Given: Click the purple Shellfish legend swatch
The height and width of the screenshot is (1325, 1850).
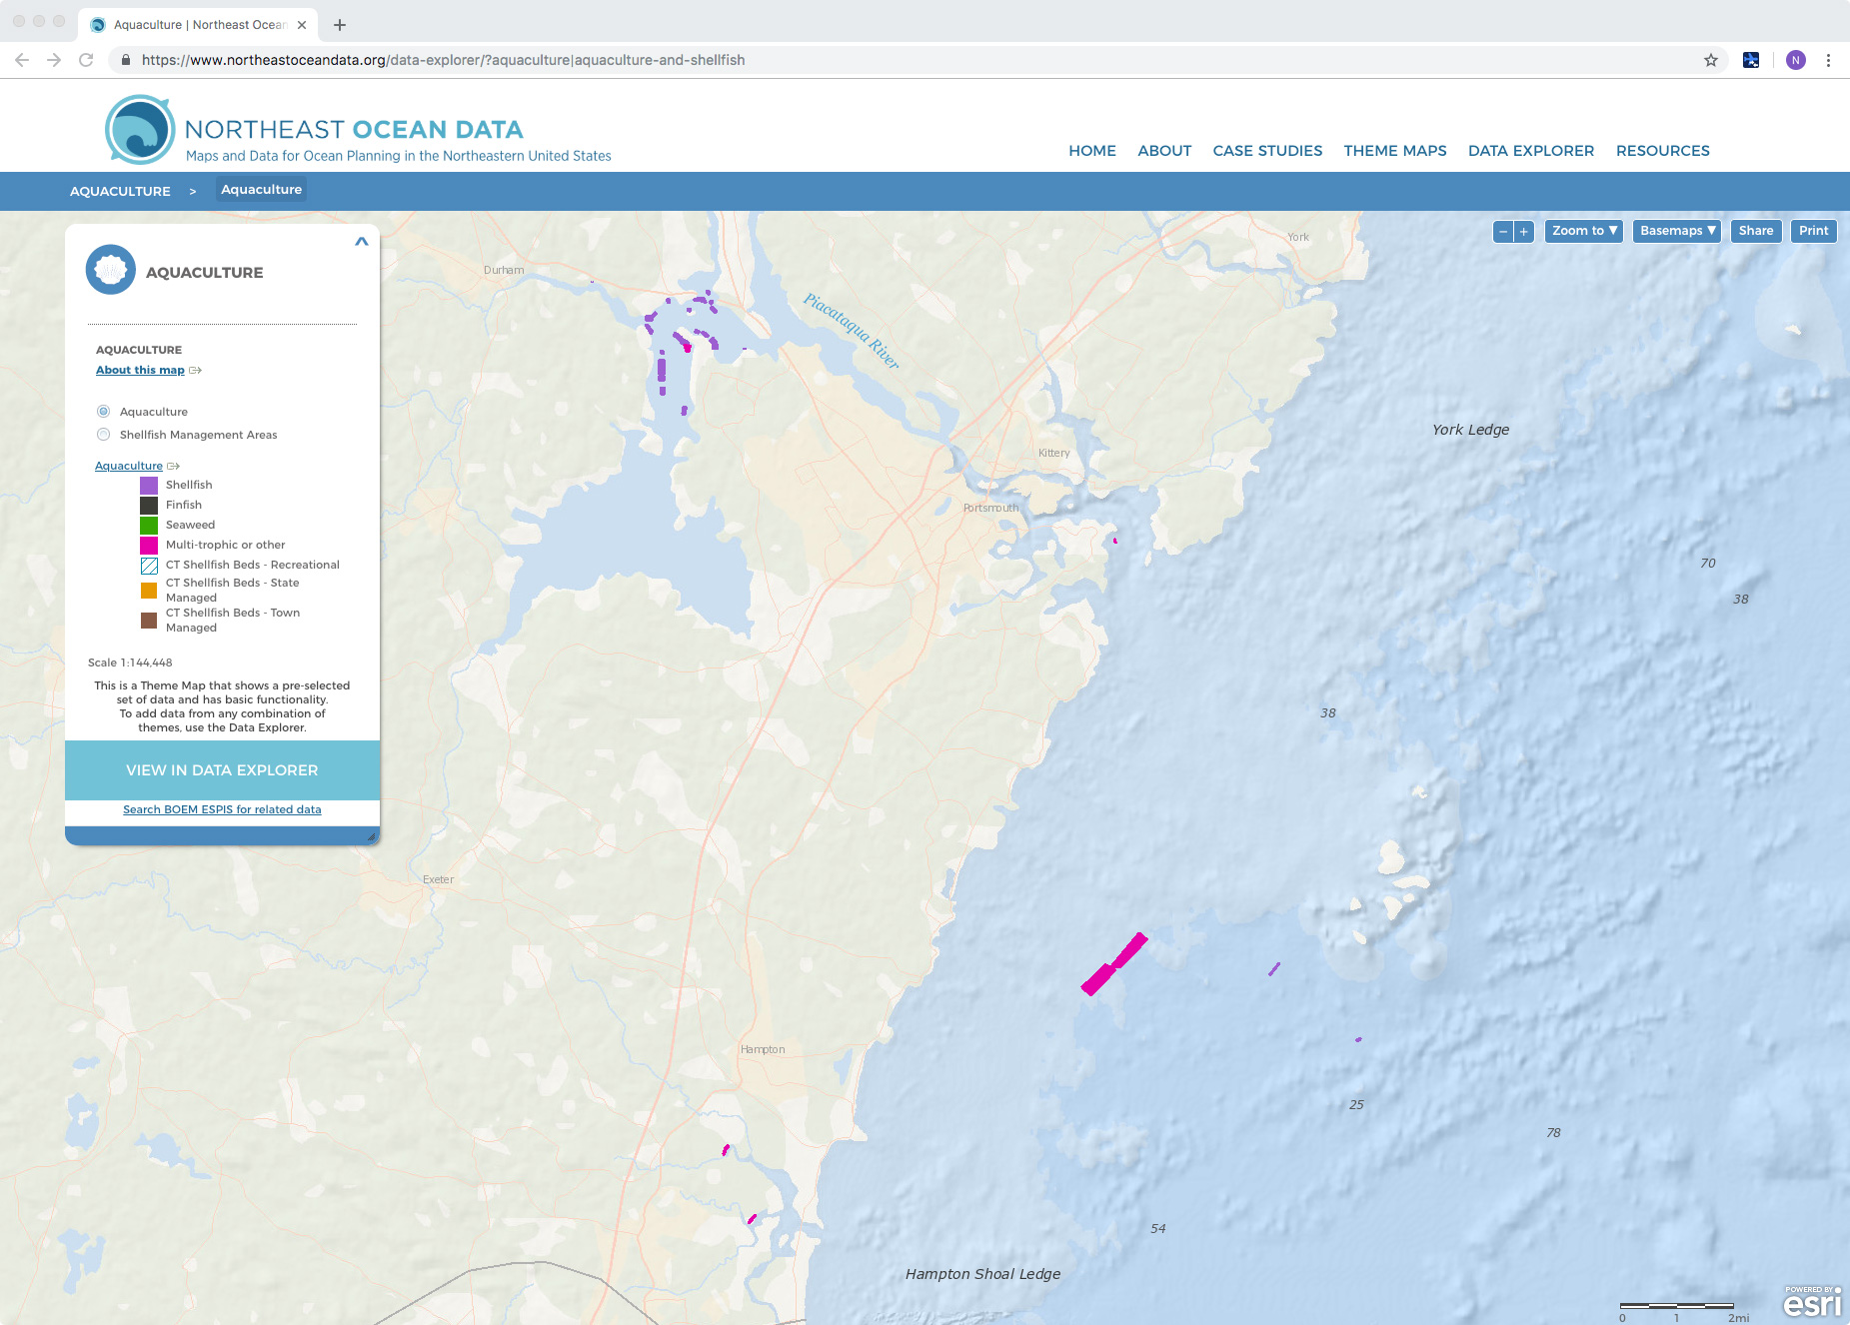Looking at the screenshot, I should click(x=149, y=486).
